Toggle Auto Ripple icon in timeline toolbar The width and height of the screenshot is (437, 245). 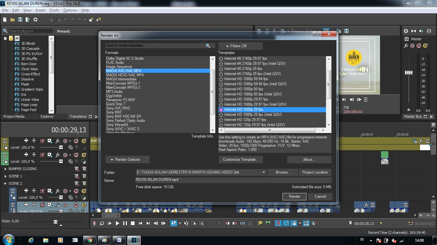(x=294, y=223)
